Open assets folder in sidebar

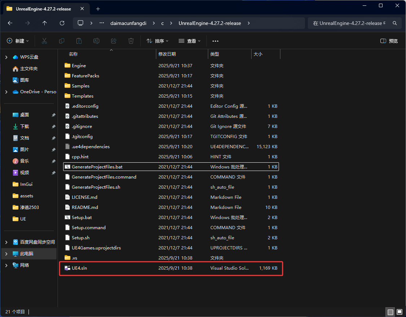click(x=23, y=196)
